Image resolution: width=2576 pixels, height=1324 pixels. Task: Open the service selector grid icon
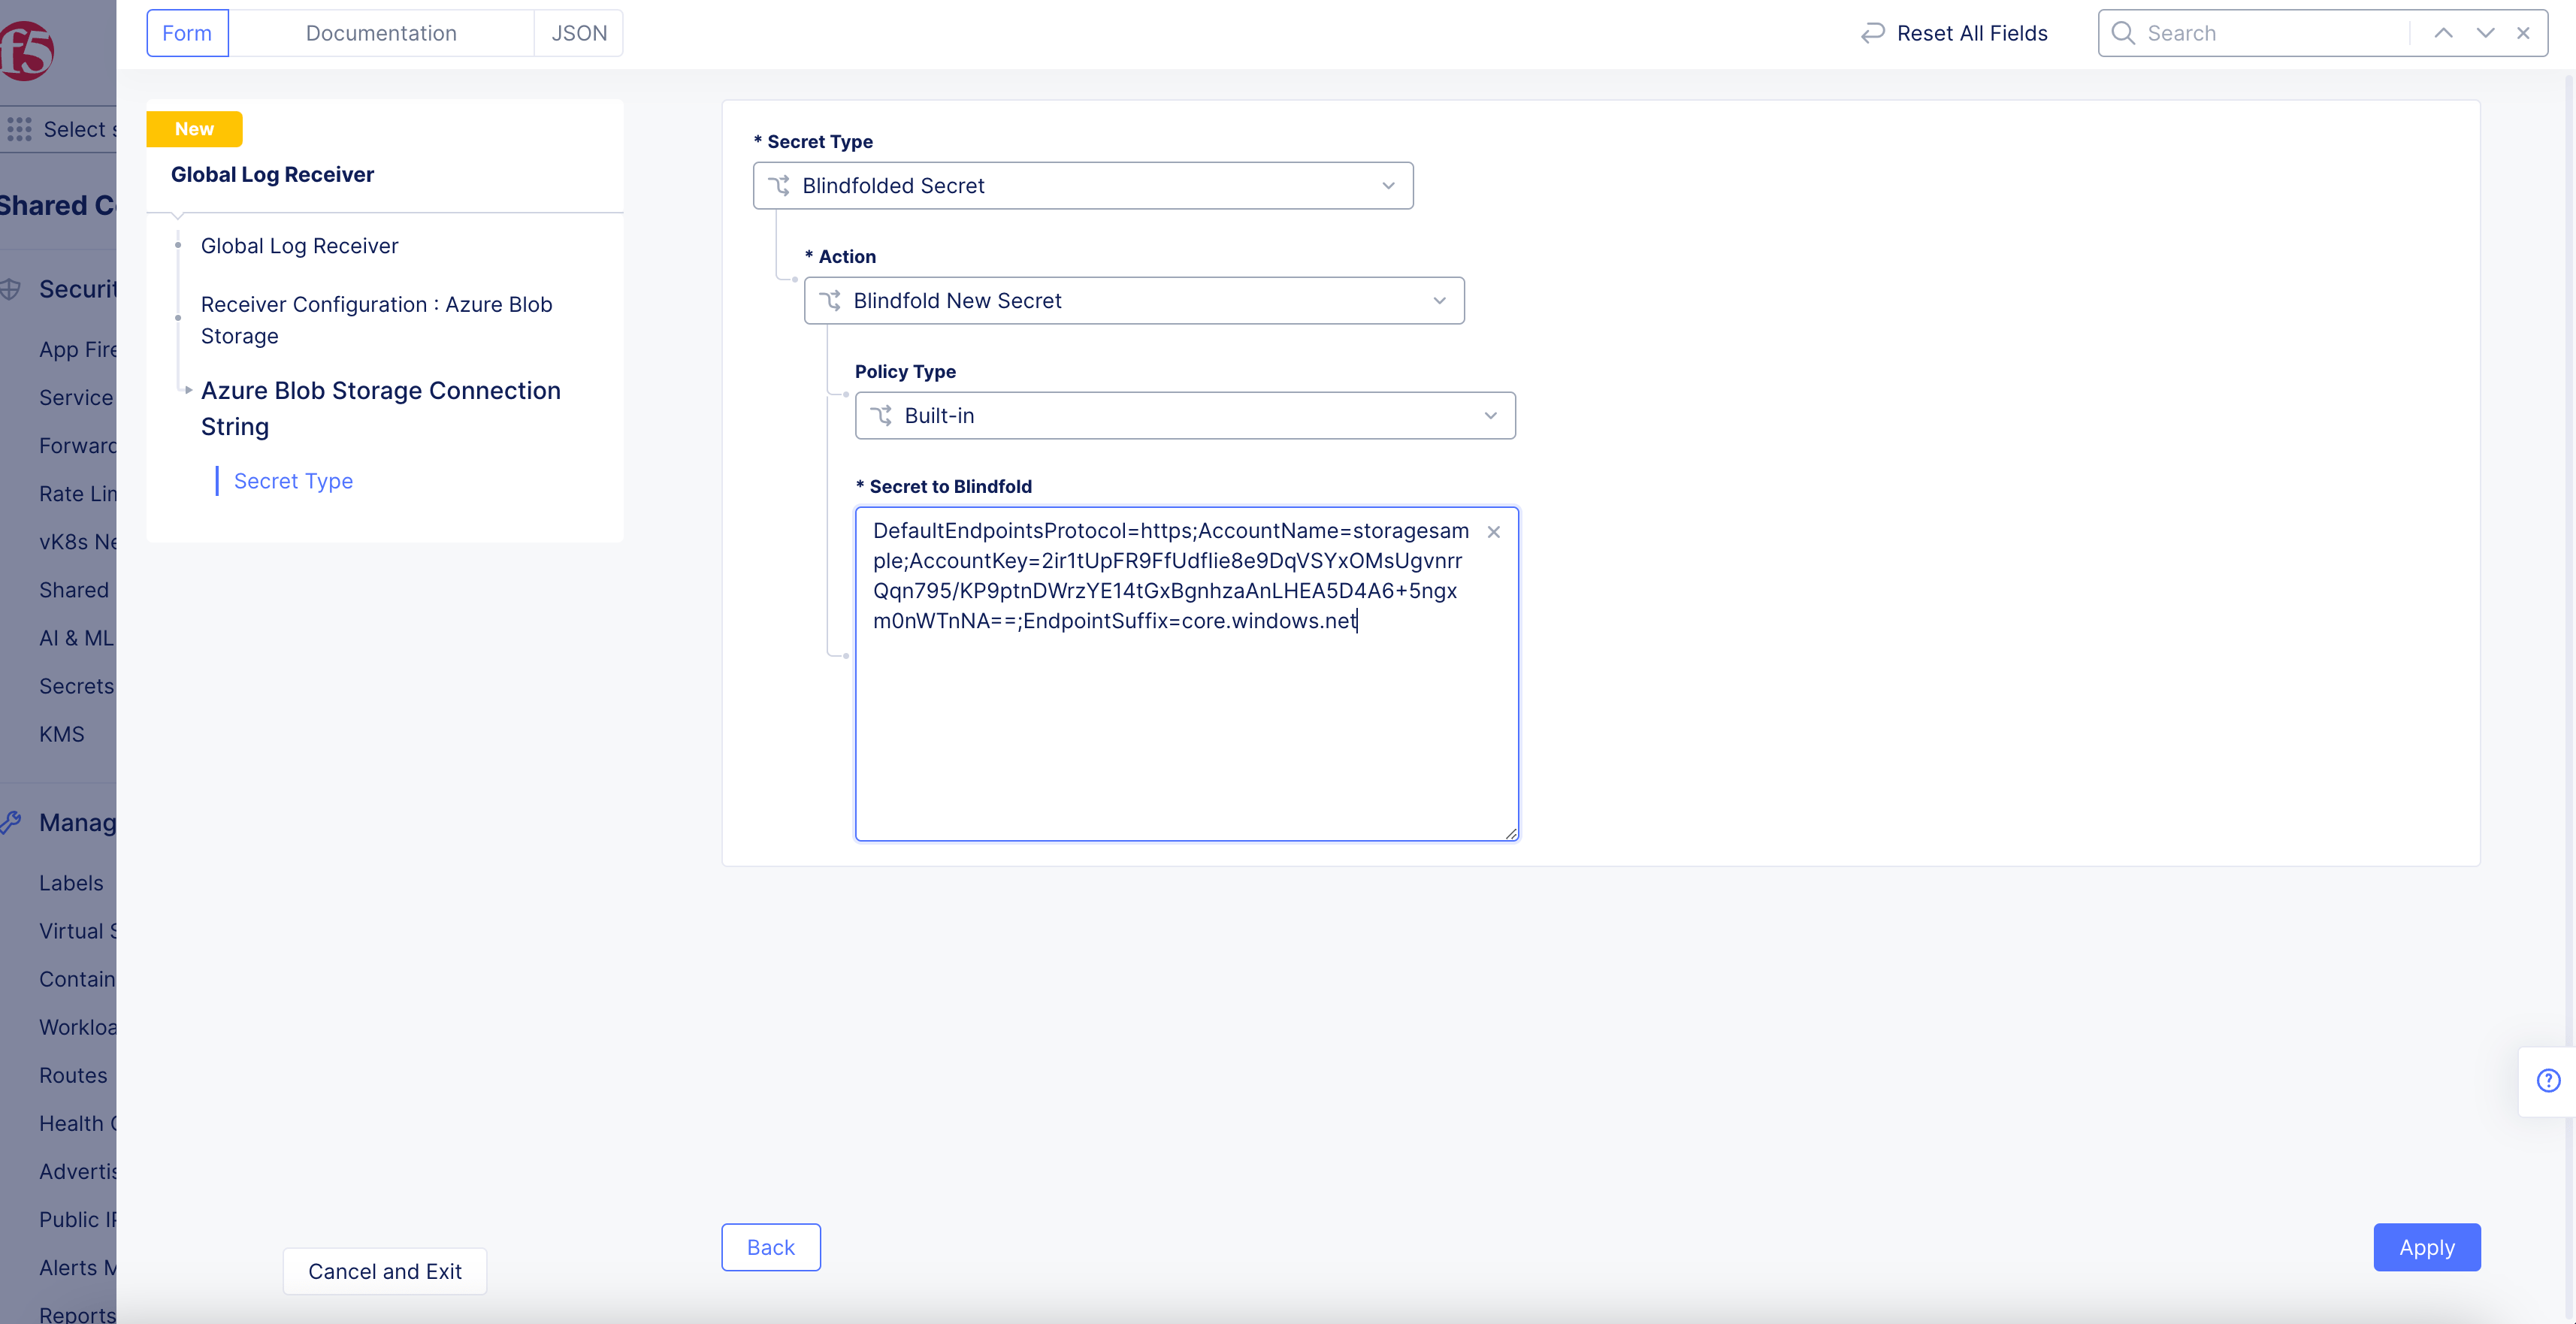click(x=19, y=129)
